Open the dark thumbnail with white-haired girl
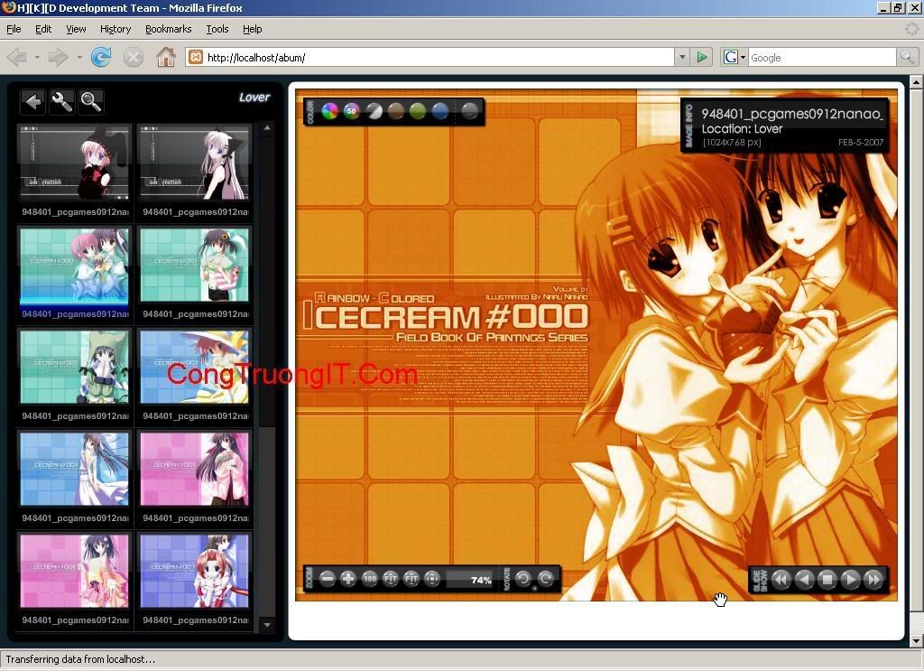 (195, 163)
